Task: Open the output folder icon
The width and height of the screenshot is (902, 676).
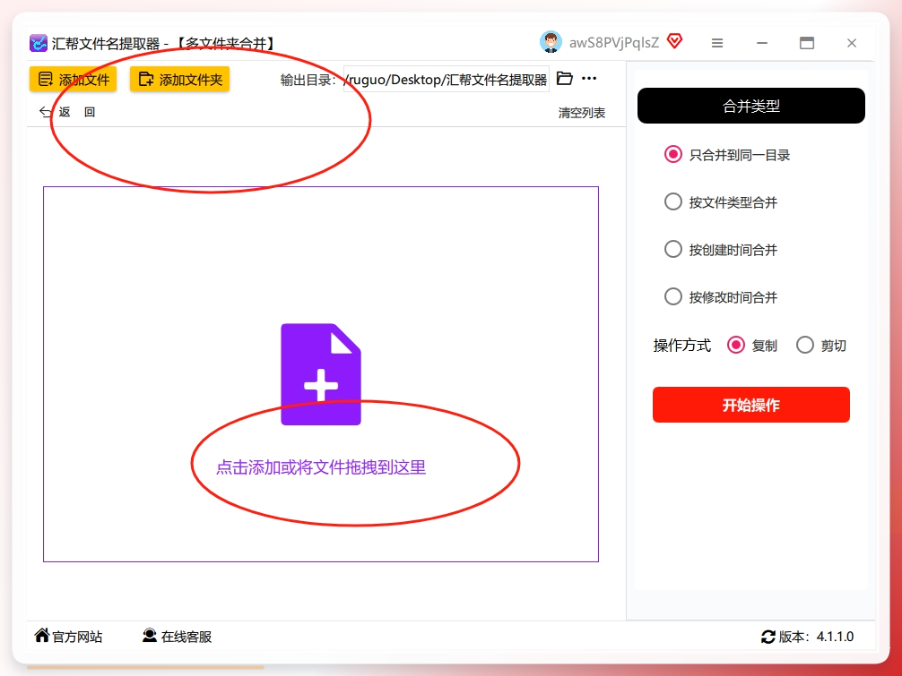Action: coord(565,79)
